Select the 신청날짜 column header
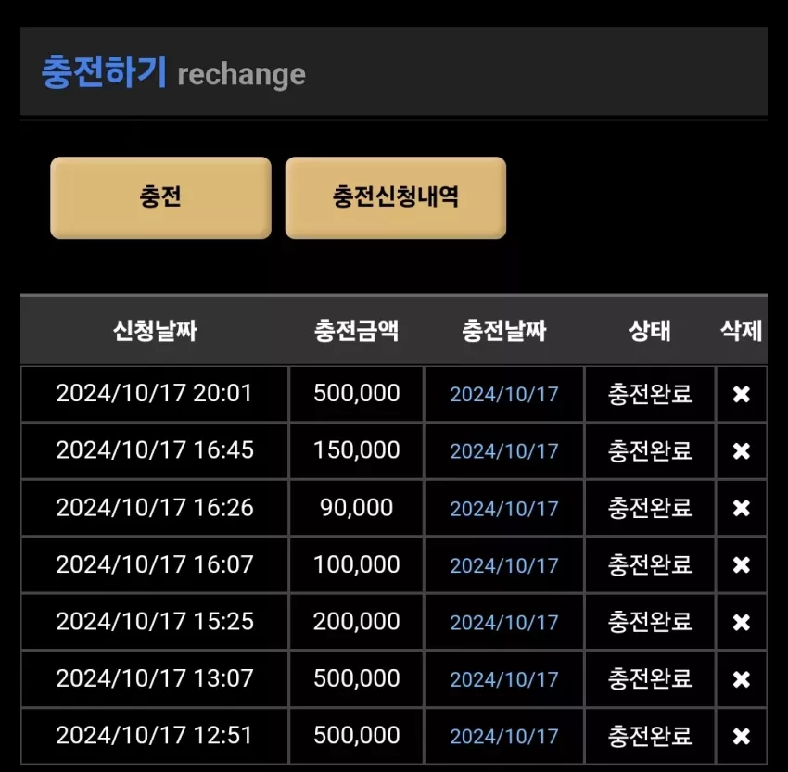The image size is (788, 772). pos(155,331)
